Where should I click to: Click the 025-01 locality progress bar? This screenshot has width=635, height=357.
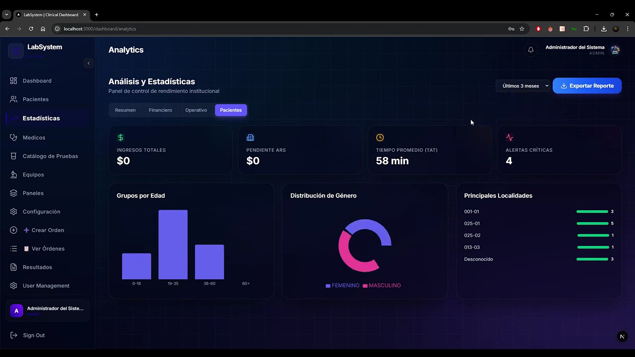tap(592, 224)
